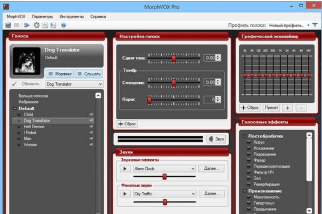322x214 pixels.
Task: Click the greyed-out second toolbar icon
Action: click(x=16, y=25)
